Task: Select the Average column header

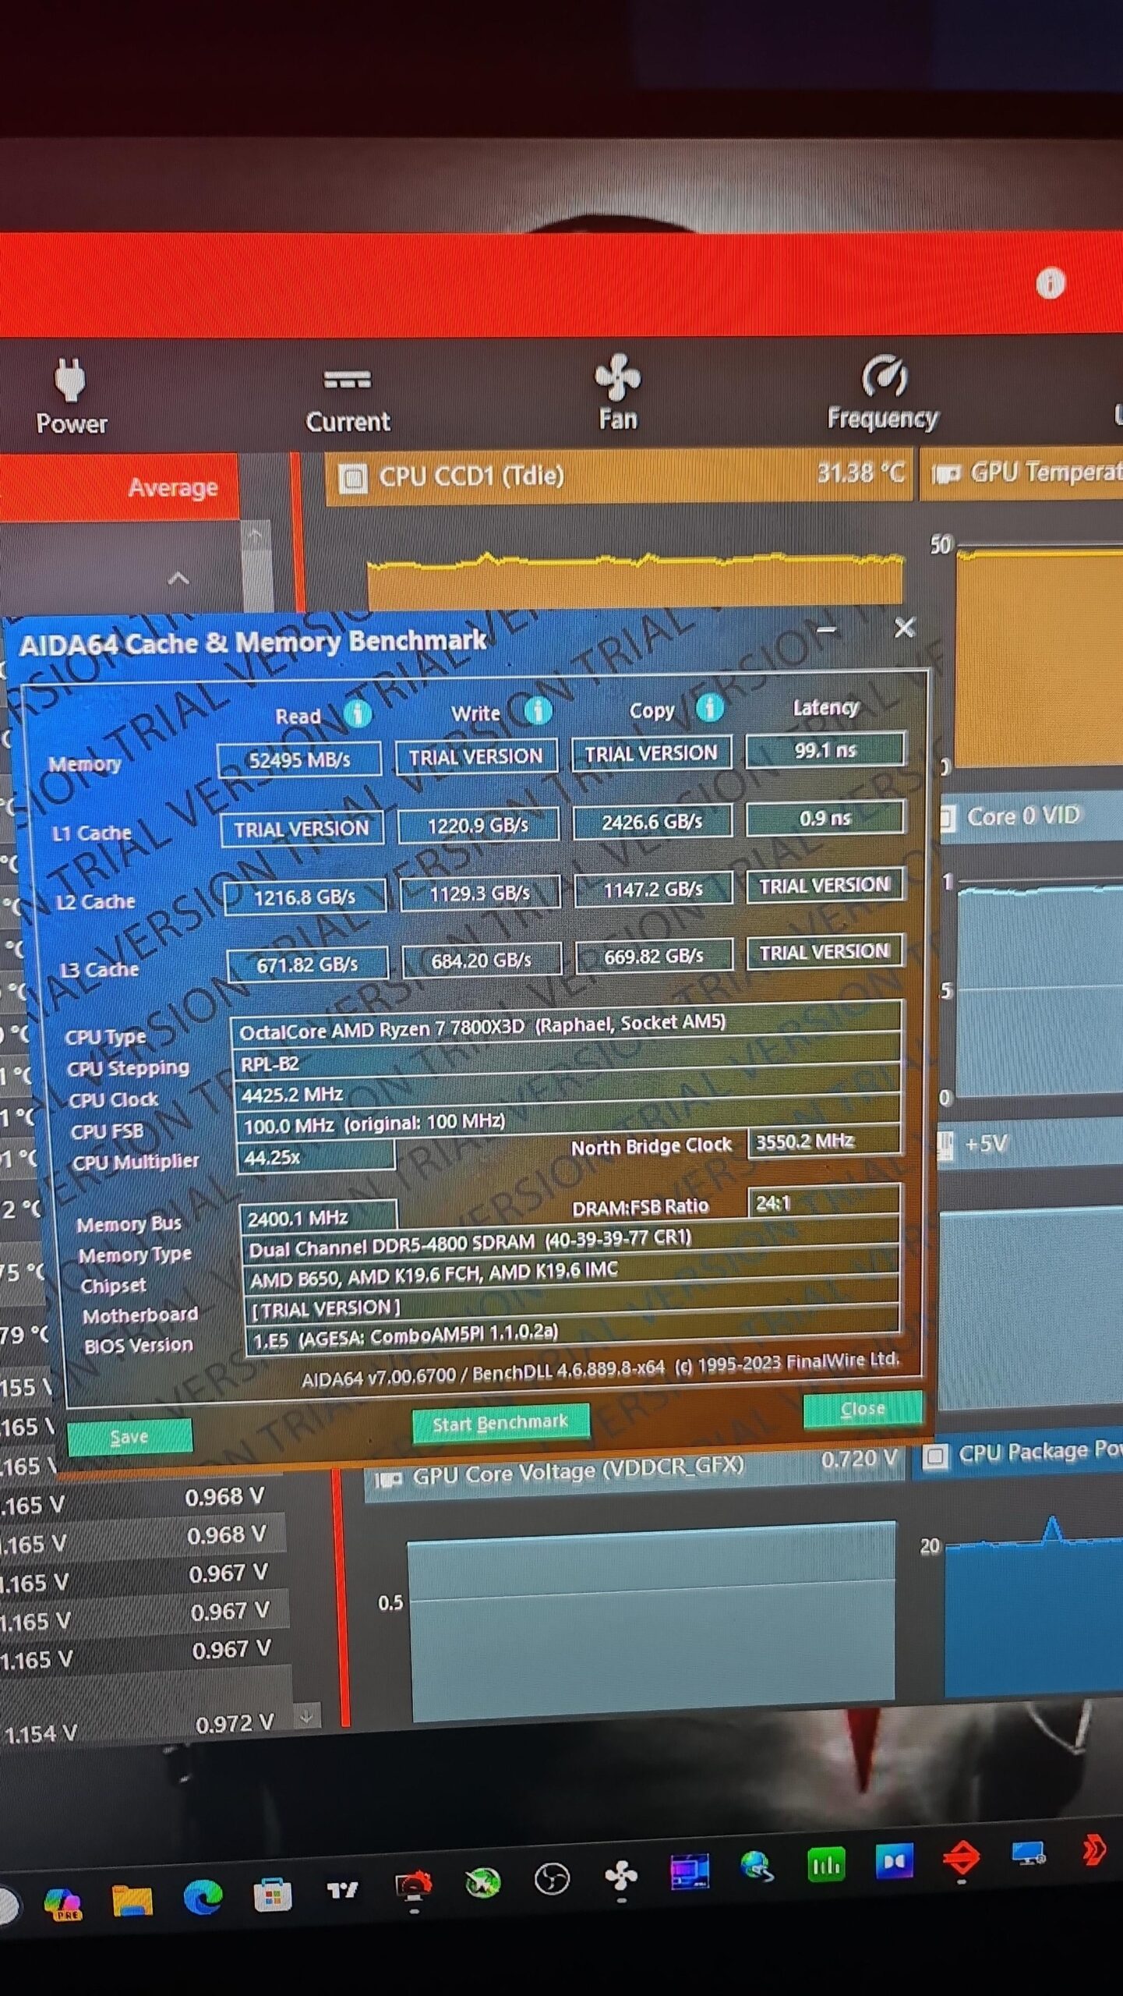Action: [173, 488]
